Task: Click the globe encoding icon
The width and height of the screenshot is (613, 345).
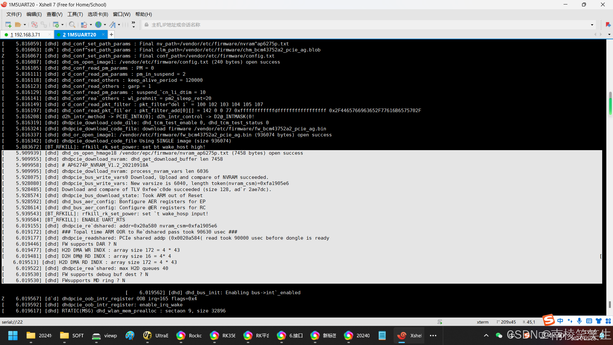Action: click(x=98, y=25)
